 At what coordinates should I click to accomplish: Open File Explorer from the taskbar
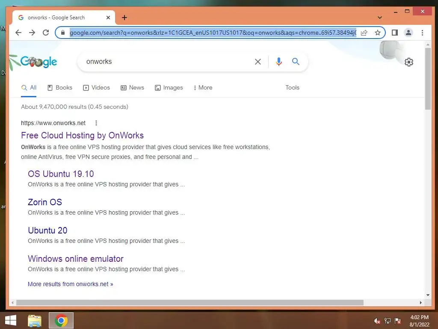[x=35, y=320]
